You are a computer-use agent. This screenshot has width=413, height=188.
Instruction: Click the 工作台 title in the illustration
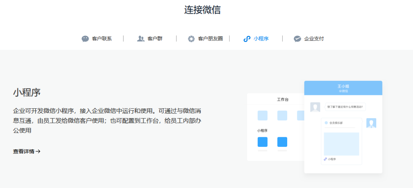pos(283,100)
